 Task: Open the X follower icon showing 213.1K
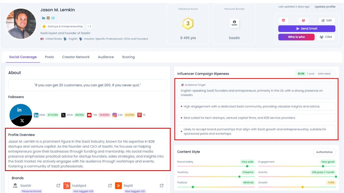click(x=63, y=115)
